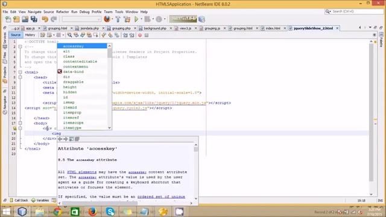Open Firefox from the taskbar
This screenshot has height=217, width=386.
(92, 212)
